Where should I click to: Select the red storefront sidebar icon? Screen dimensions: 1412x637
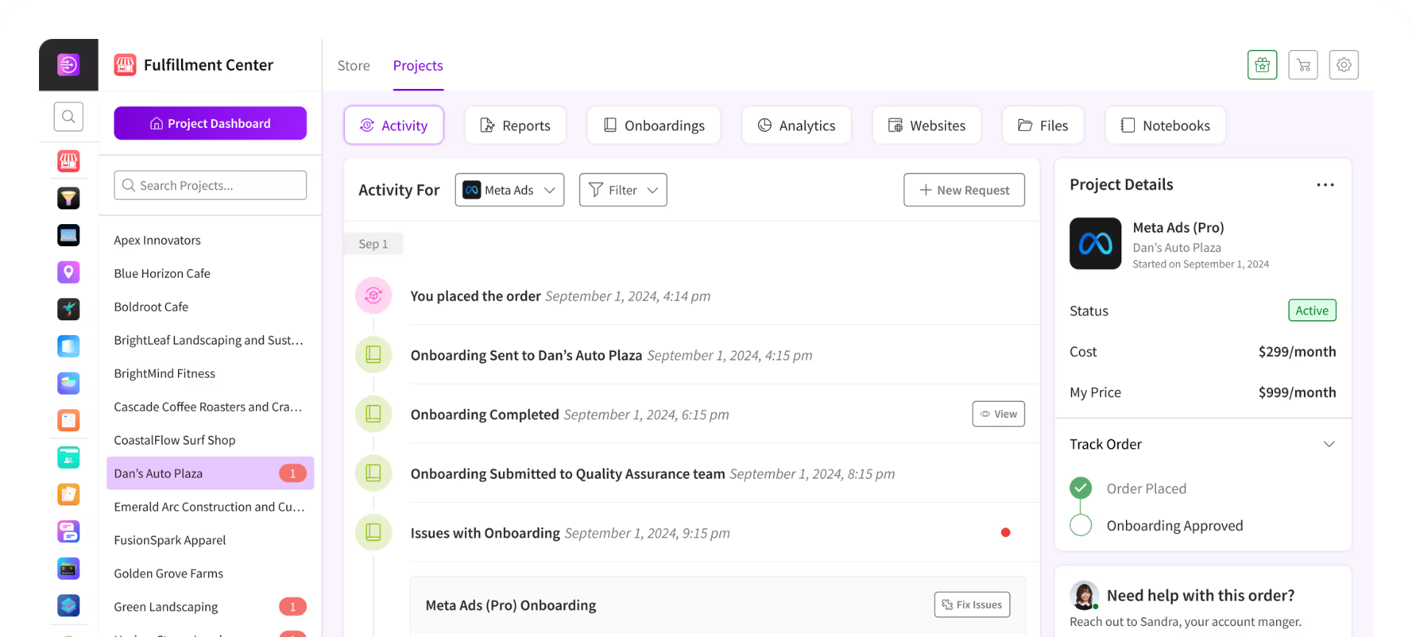click(x=68, y=161)
